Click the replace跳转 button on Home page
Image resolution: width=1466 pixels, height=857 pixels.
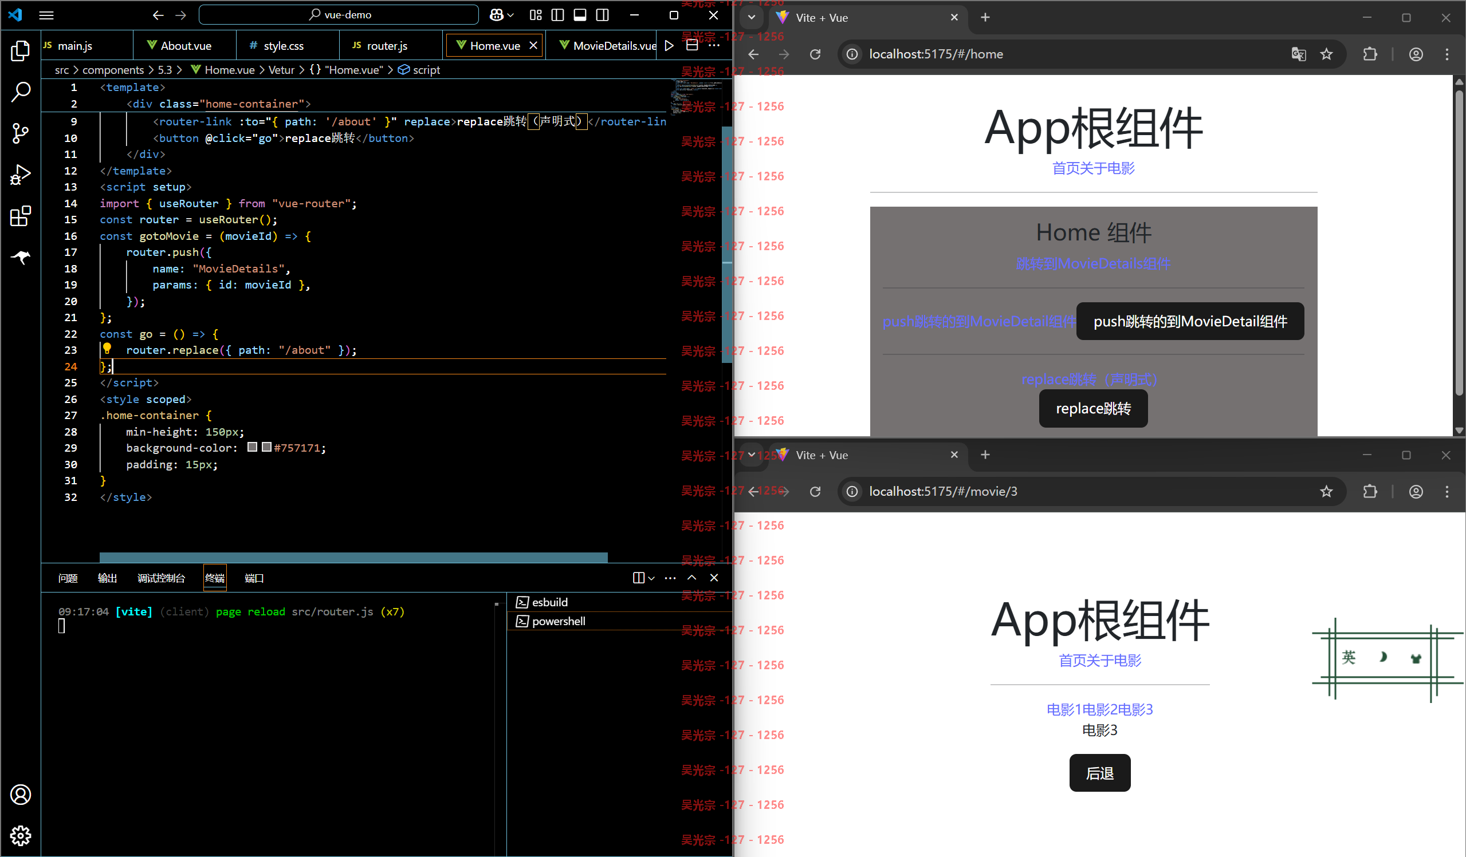1093,408
